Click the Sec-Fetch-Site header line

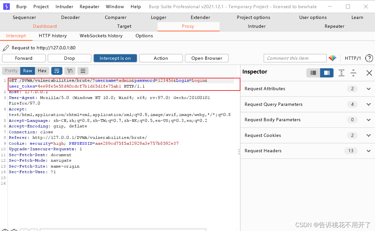tap(44, 166)
